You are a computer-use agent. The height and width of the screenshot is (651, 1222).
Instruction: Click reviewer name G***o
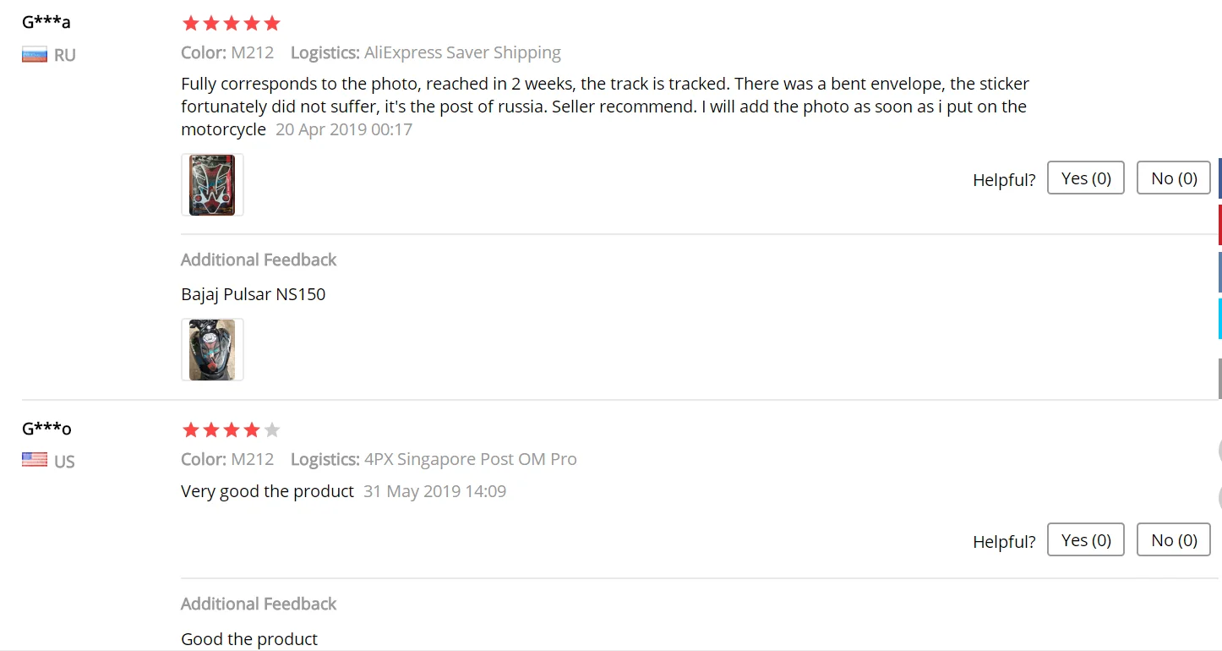[46, 429]
